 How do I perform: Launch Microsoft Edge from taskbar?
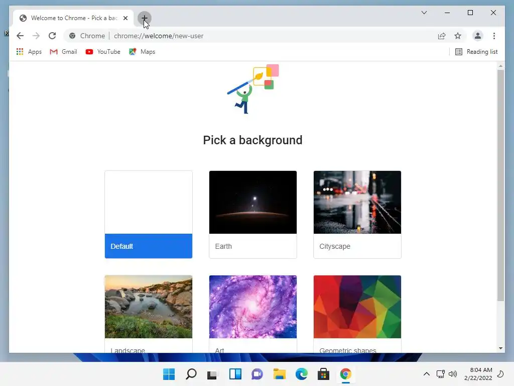coord(301,374)
